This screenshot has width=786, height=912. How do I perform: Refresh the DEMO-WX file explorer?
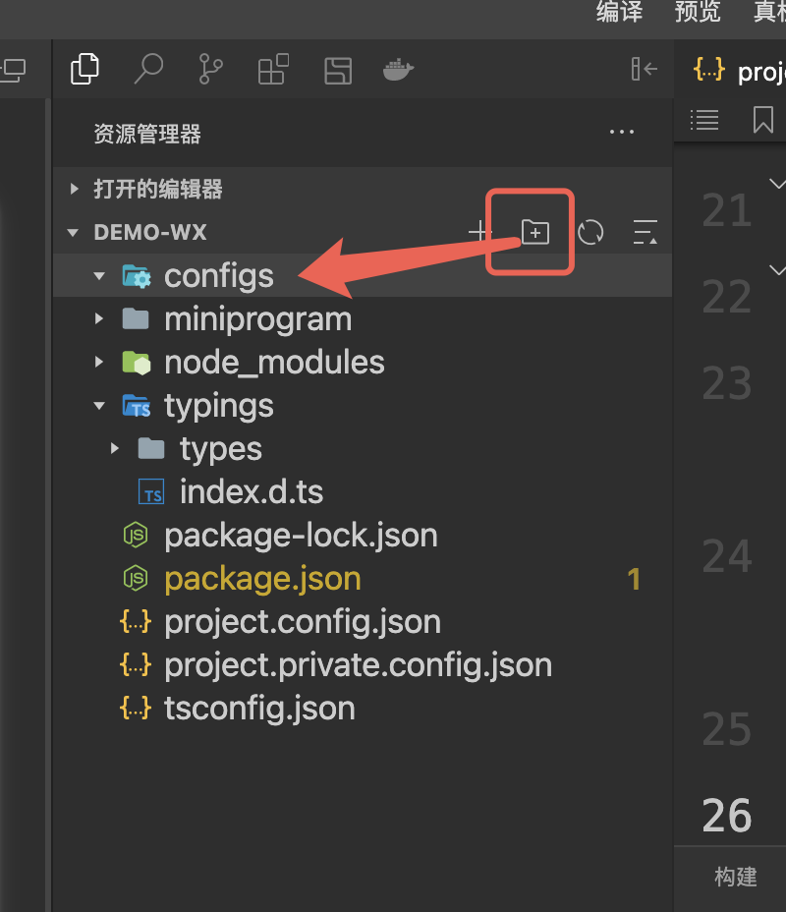coord(590,232)
